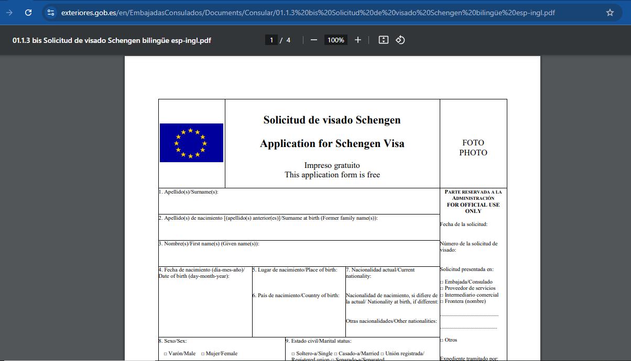Click the Apellido(s)/Surname(s) field

(x=299, y=201)
